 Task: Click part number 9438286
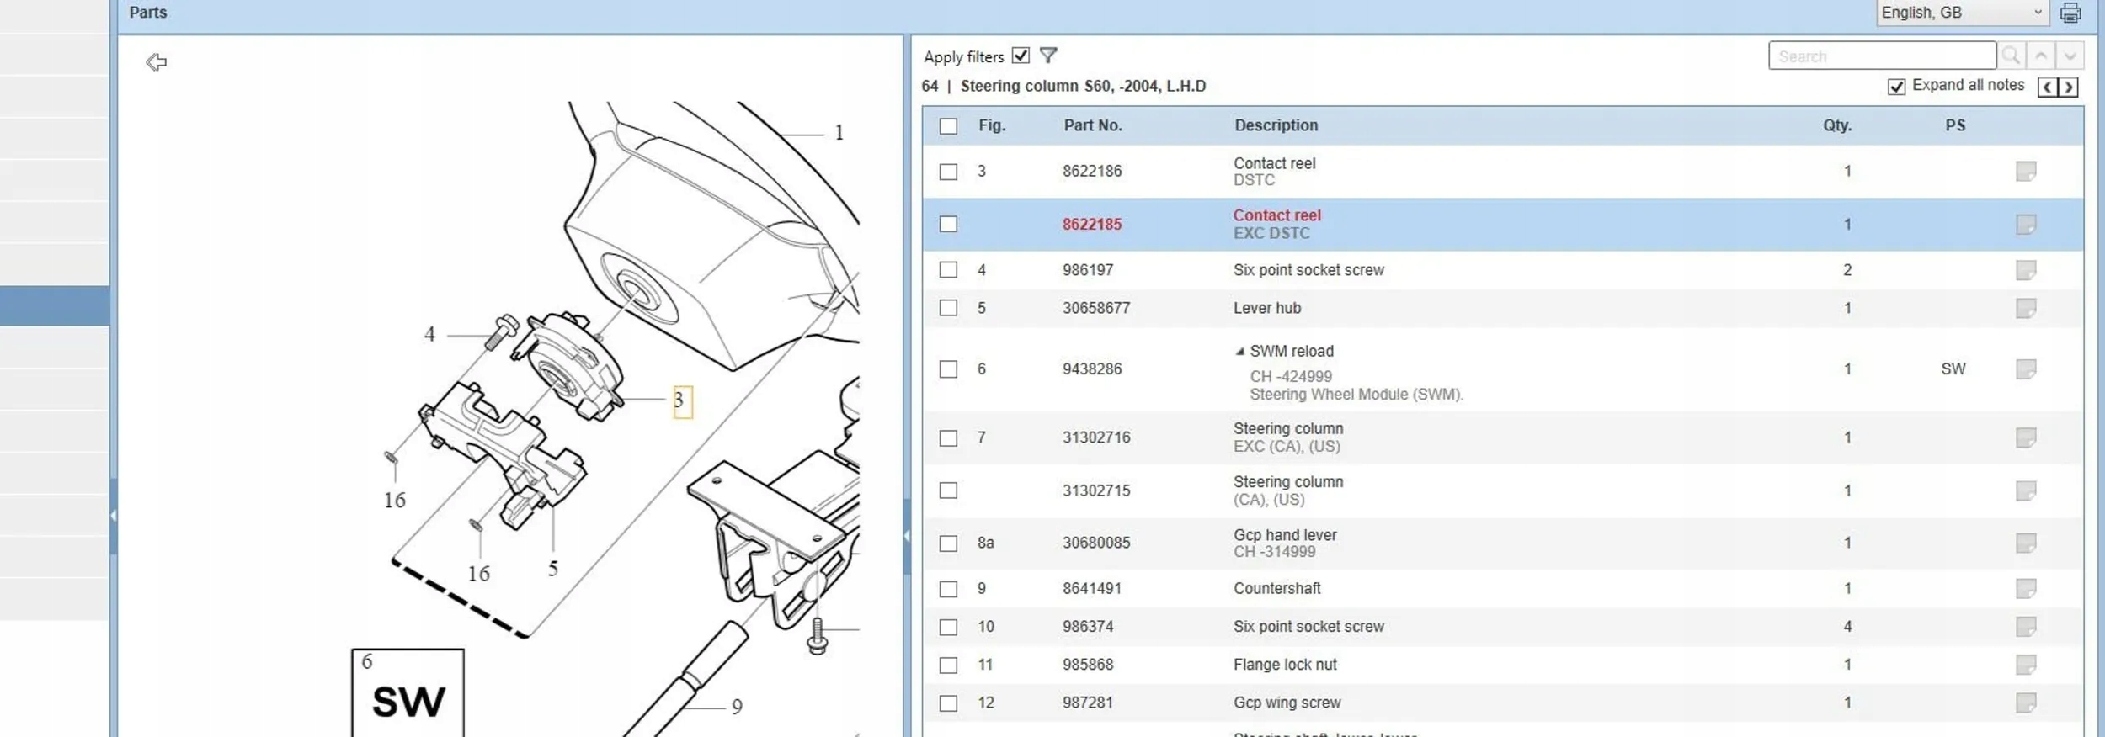[x=1092, y=369]
